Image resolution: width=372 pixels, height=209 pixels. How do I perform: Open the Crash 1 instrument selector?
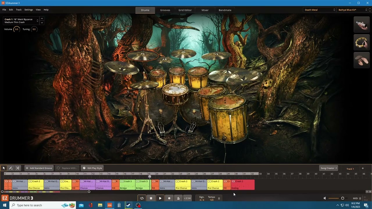[x=21, y=21]
